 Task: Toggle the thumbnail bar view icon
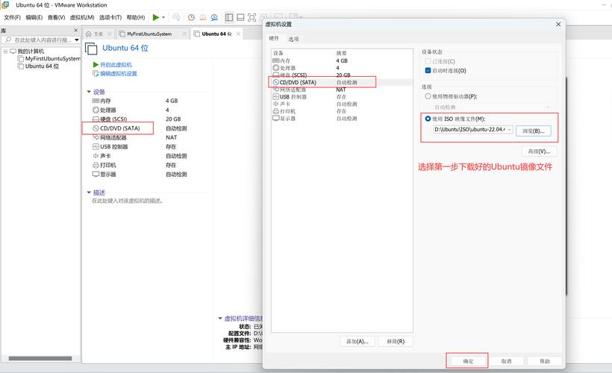click(240, 17)
